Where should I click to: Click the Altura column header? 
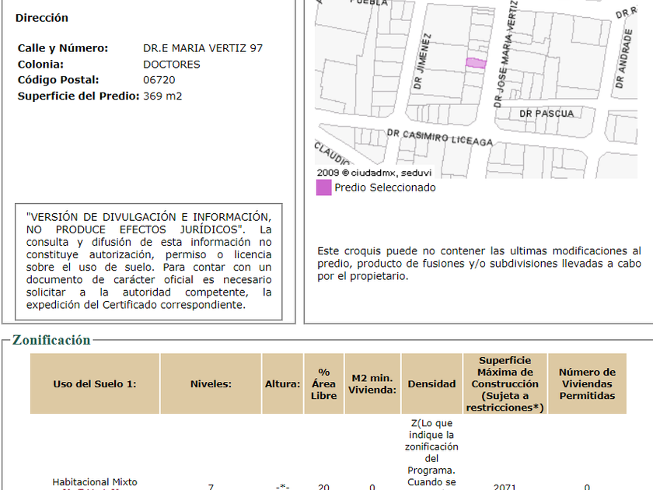click(x=282, y=384)
